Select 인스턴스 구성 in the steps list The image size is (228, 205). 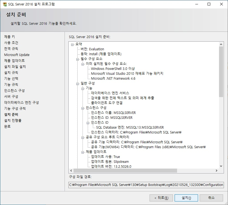pyautogui.click(x=14, y=91)
